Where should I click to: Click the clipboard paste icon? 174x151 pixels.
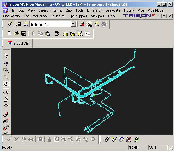click(47, 33)
